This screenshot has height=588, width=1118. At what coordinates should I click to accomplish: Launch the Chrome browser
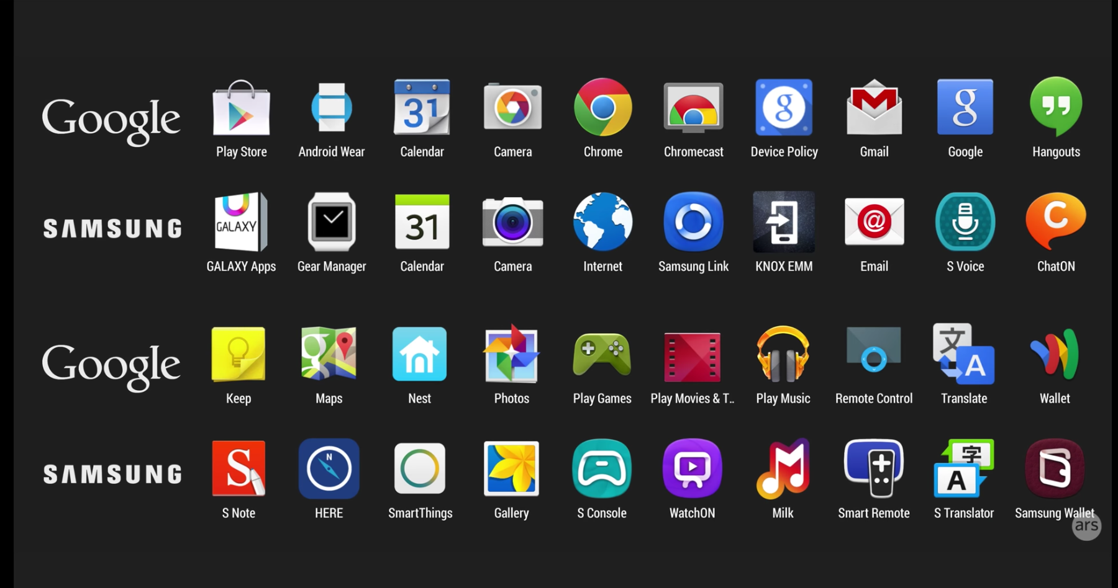(603, 107)
